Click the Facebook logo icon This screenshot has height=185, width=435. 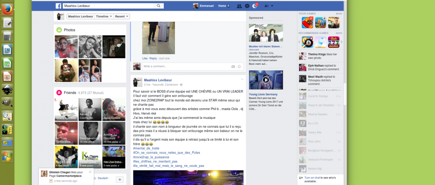tap(59, 6)
